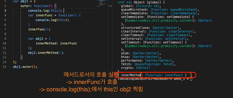The image size is (233, 98).
Task: Click line number 3 in the gutter
Action: pyautogui.click(x=5, y=11)
